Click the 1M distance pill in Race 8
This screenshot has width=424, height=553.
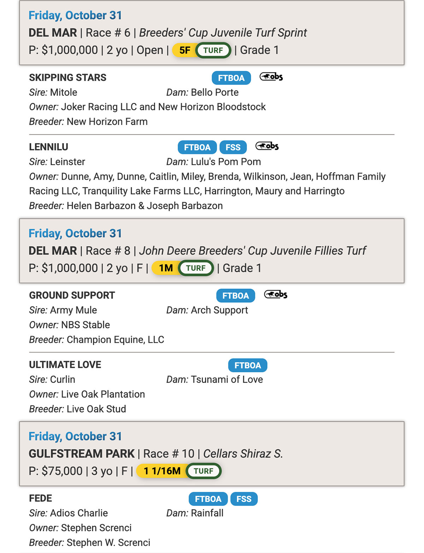coord(166,268)
